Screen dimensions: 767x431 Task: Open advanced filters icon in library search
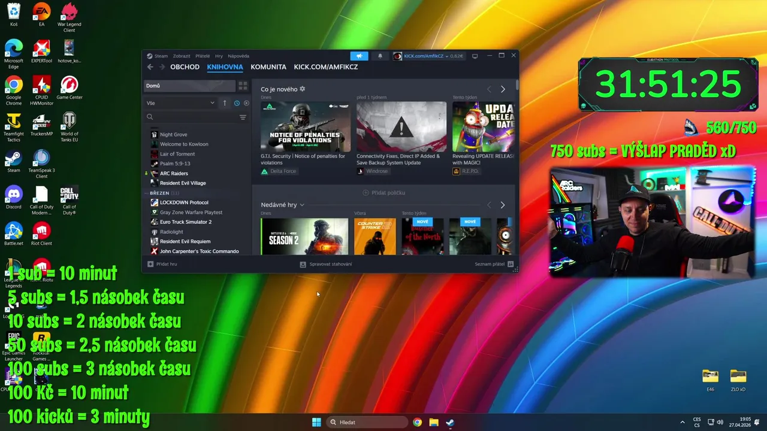pos(243,117)
